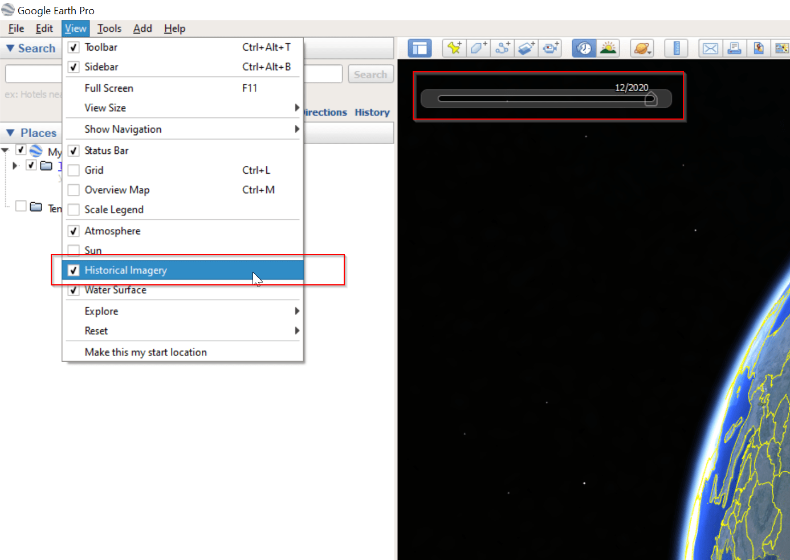Open the ruler tool
Image resolution: width=790 pixels, height=560 pixels.
pyautogui.click(x=677, y=48)
